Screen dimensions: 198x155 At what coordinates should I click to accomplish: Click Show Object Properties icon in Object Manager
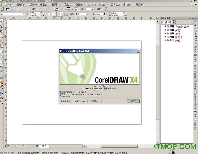162,22
